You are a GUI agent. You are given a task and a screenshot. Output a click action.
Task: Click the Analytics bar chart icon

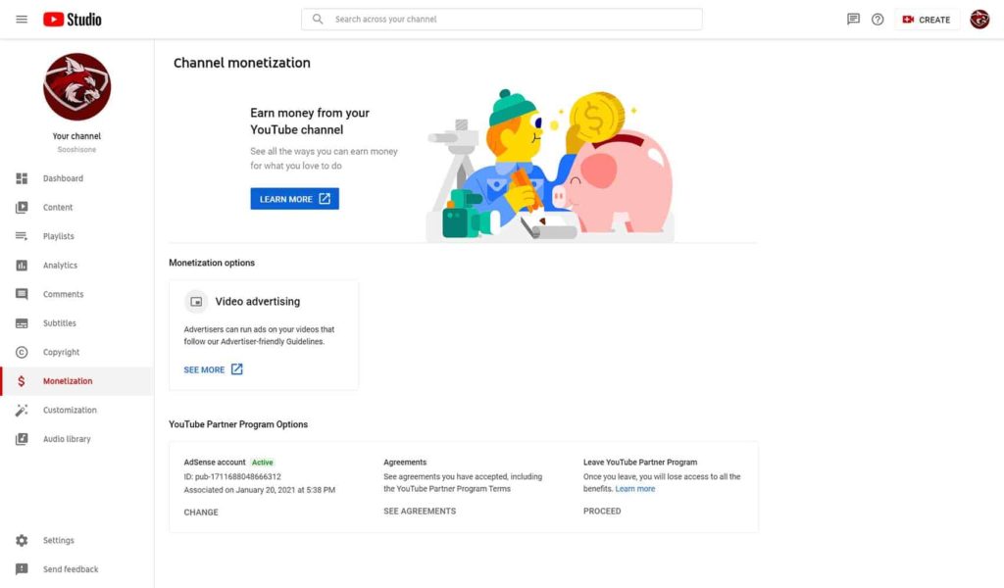coord(22,265)
